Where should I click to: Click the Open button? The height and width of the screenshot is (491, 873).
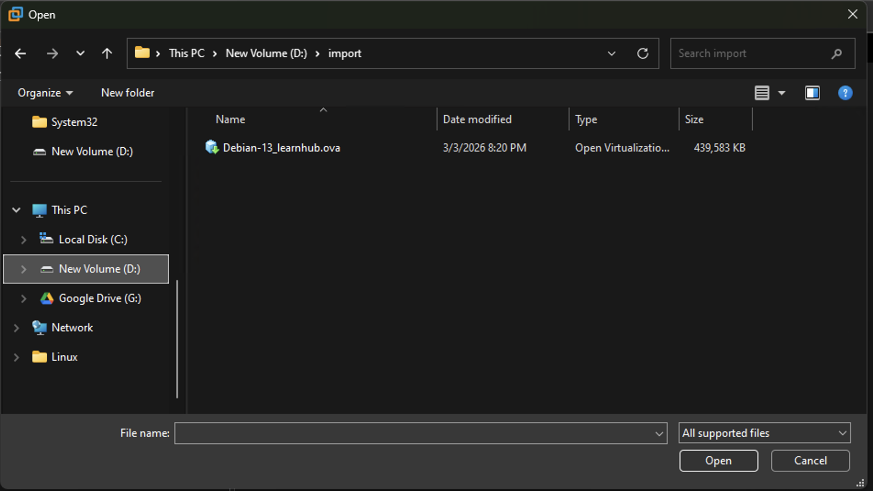(x=718, y=461)
